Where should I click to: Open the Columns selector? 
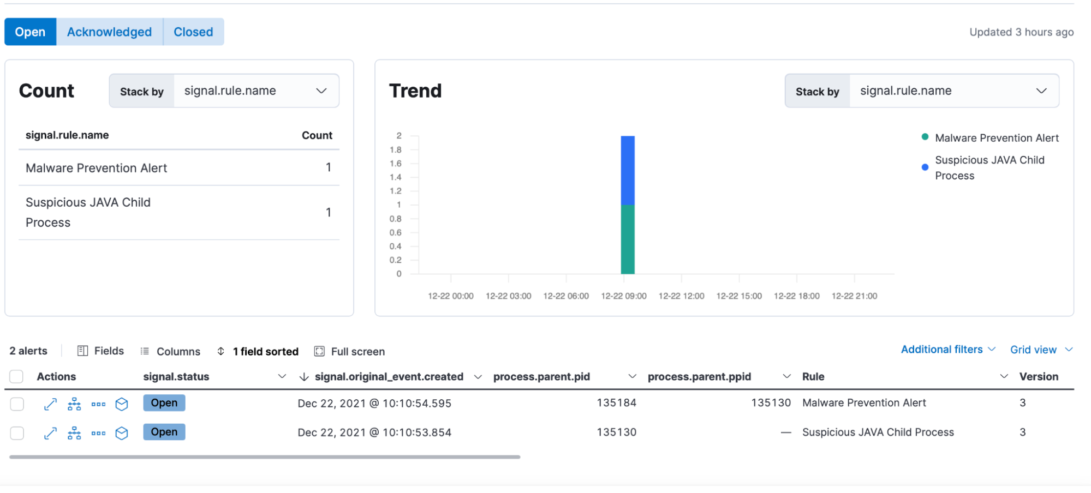tap(170, 351)
